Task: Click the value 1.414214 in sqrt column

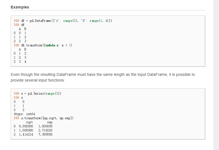Action: point(26,134)
